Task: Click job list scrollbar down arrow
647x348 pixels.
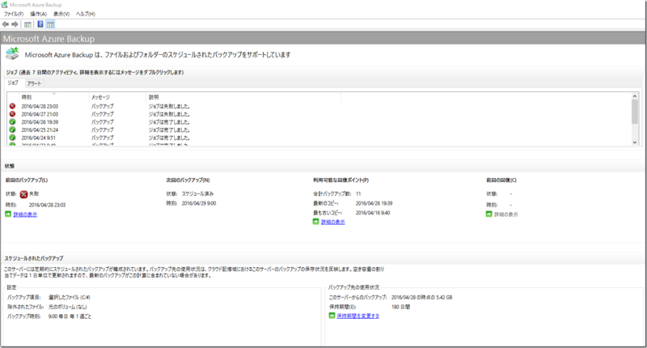Action: coord(635,142)
